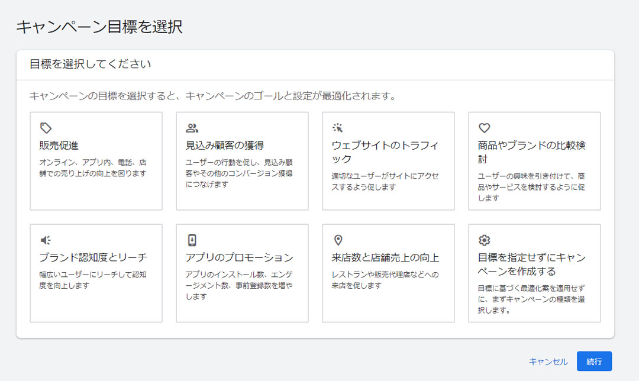Select the ウェブサイトのトラフィック card title

pyautogui.click(x=385, y=152)
